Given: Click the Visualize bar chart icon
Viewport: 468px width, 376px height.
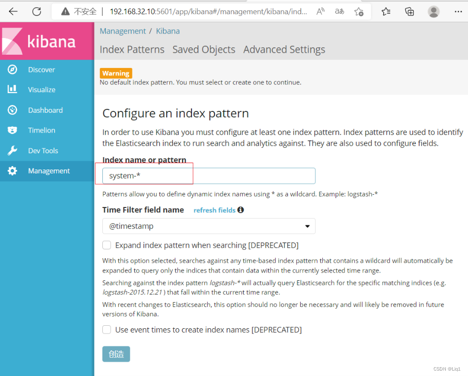Looking at the screenshot, I should click(12, 89).
